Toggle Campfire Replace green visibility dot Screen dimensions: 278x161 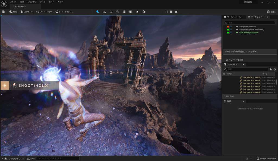click(228, 30)
